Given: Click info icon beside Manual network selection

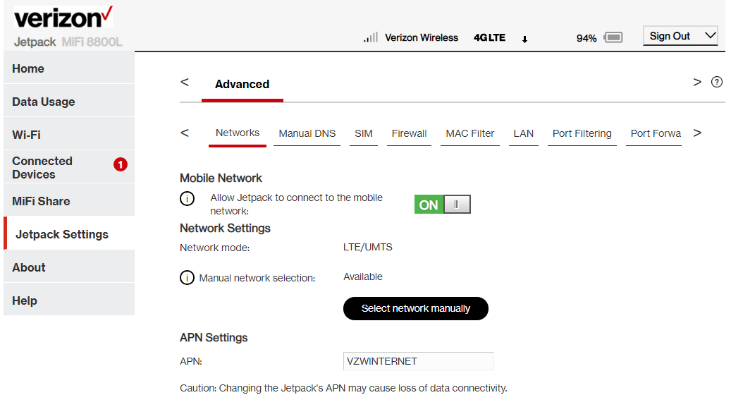Looking at the screenshot, I should (187, 278).
